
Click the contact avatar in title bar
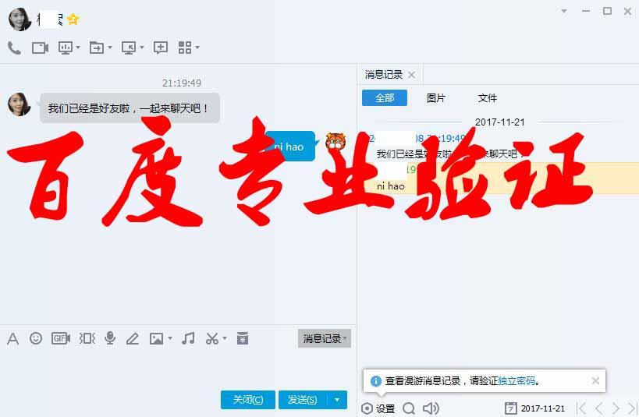[20, 19]
